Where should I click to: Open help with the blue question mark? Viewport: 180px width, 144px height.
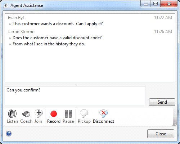tap(9, 134)
